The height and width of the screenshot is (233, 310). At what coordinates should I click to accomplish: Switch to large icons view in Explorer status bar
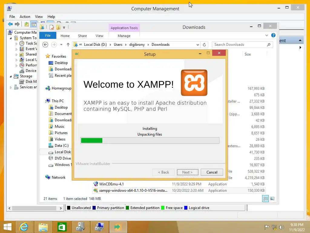pos(272,198)
